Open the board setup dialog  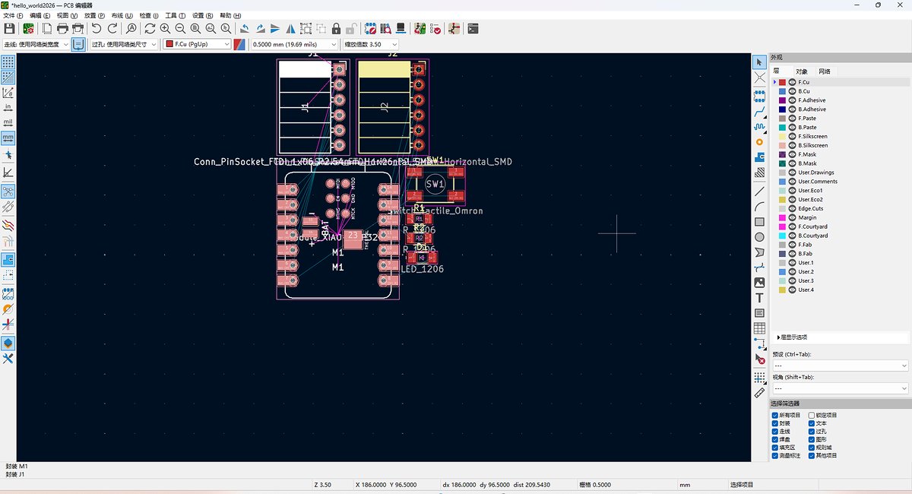click(30, 28)
